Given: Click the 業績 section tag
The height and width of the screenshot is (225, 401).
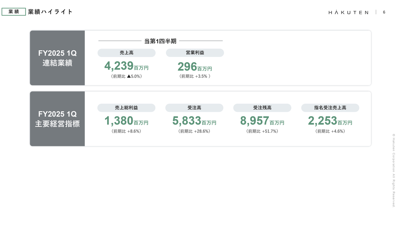Looking at the screenshot, I should 14,12.
